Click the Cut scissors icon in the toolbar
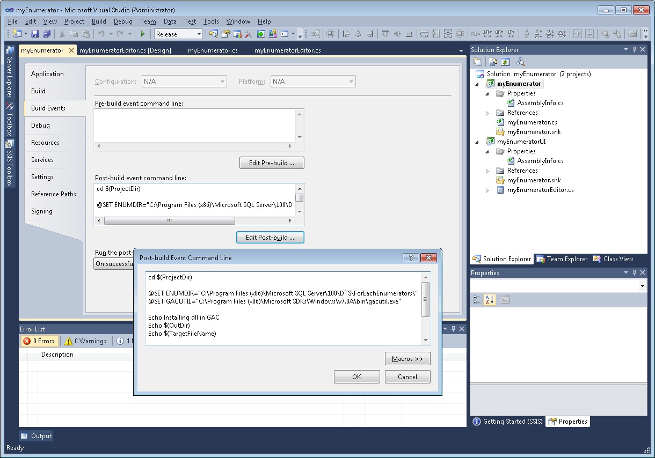This screenshot has width=655, height=458. [62, 34]
